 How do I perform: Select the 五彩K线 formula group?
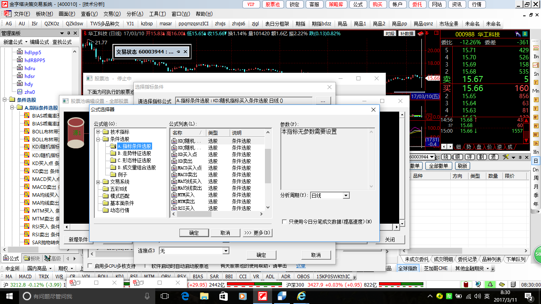coord(118,189)
